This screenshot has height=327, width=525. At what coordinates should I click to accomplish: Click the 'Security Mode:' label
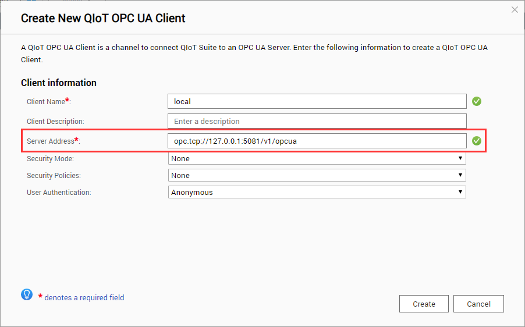50,159
